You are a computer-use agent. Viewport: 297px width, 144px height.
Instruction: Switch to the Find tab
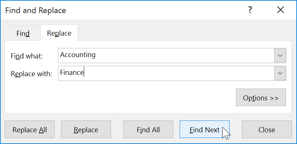coord(23,33)
